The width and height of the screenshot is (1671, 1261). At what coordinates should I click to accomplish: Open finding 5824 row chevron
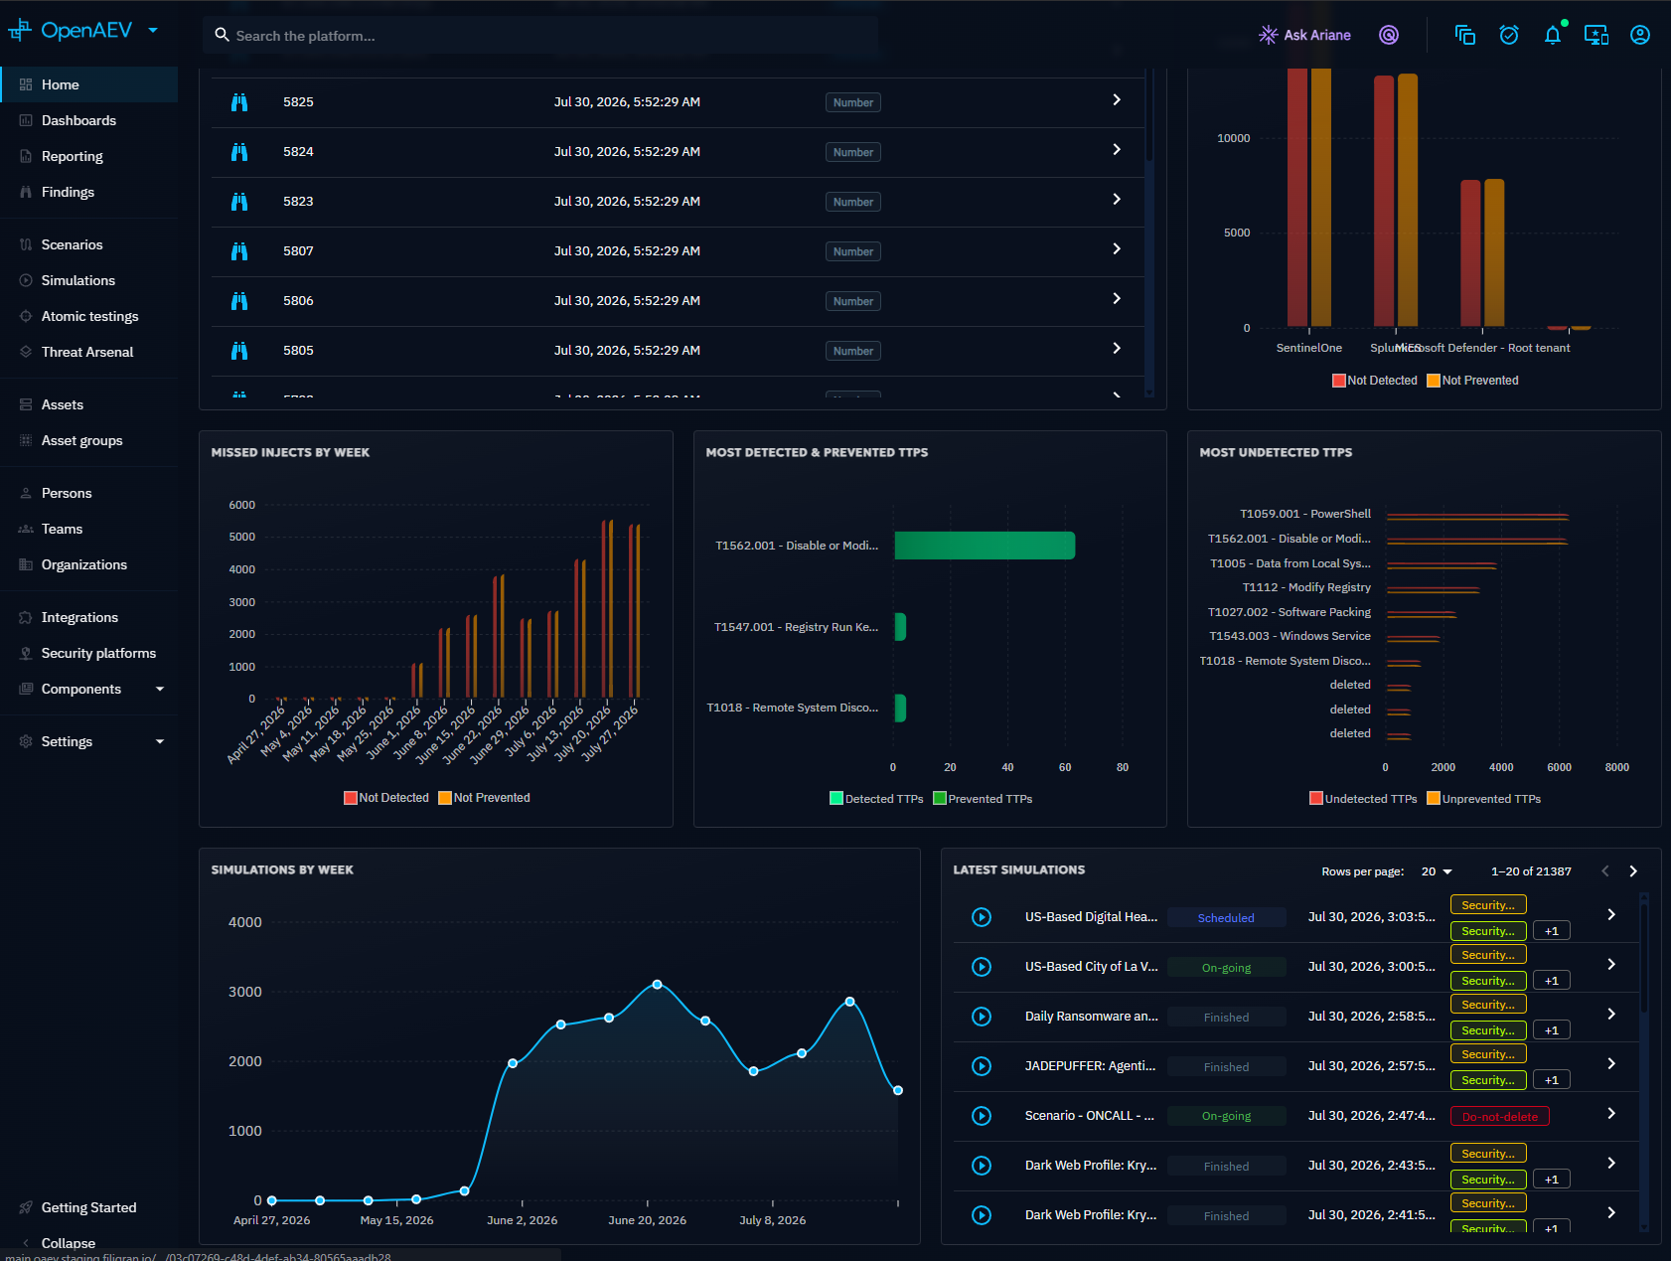[1117, 150]
